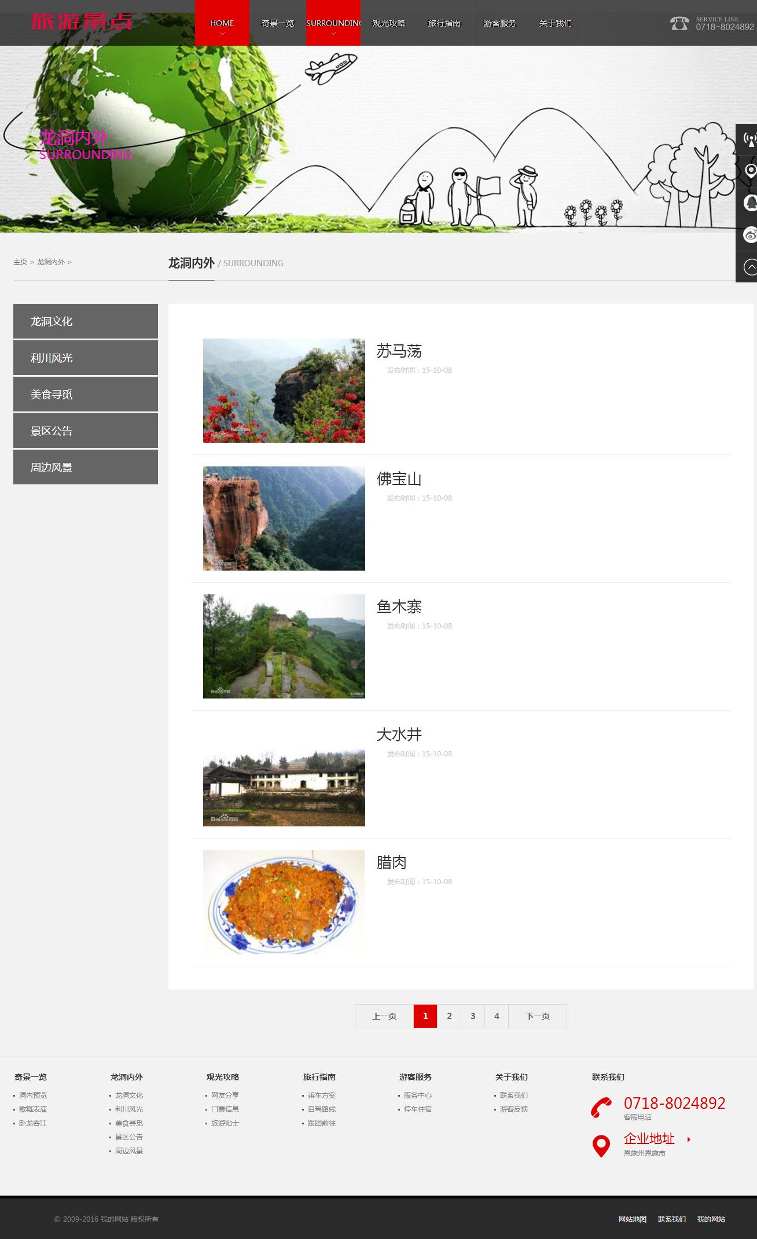This screenshot has height=1239, width=757.
Task: Open QQ chat from the floating sidebar
Action: [x=751, y=203]
